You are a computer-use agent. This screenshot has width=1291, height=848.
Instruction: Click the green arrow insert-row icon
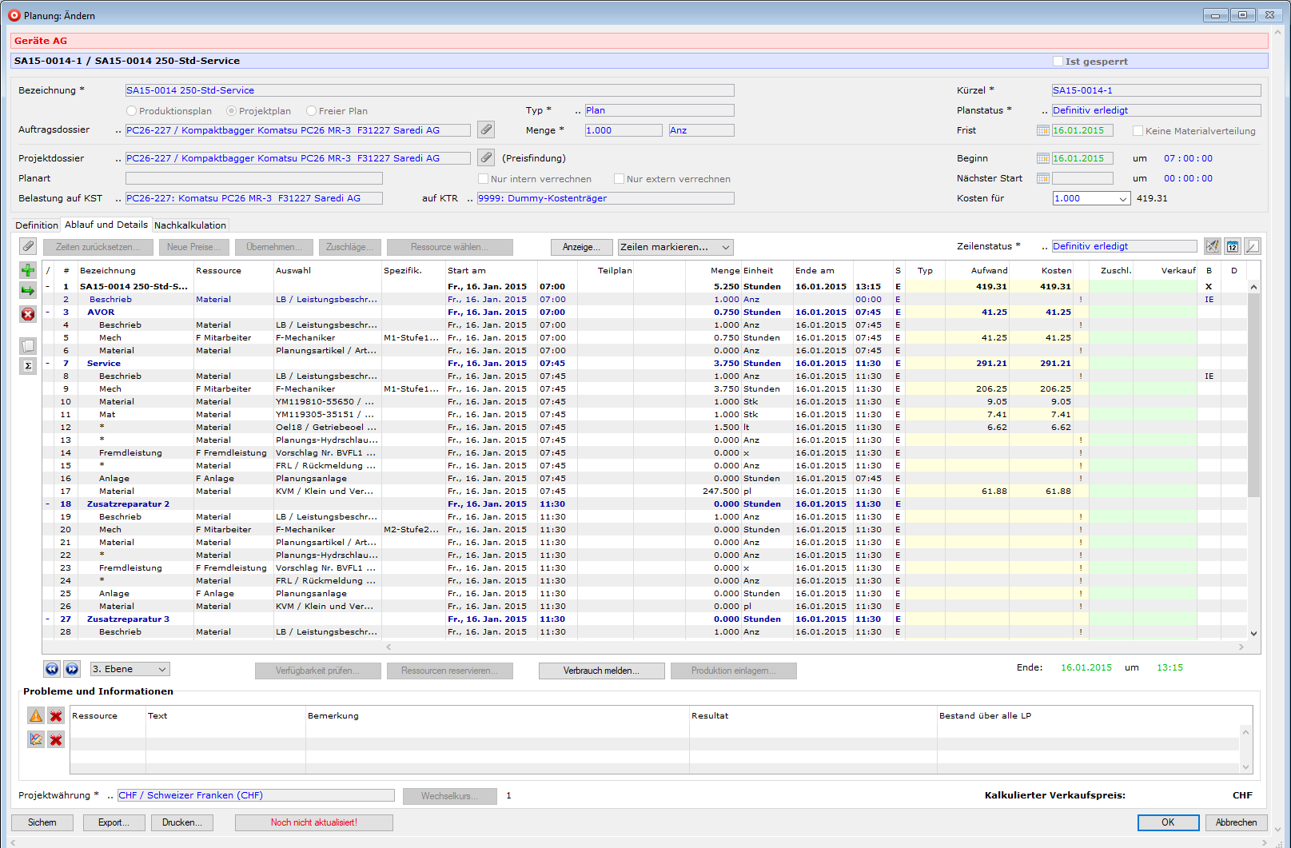28,291
